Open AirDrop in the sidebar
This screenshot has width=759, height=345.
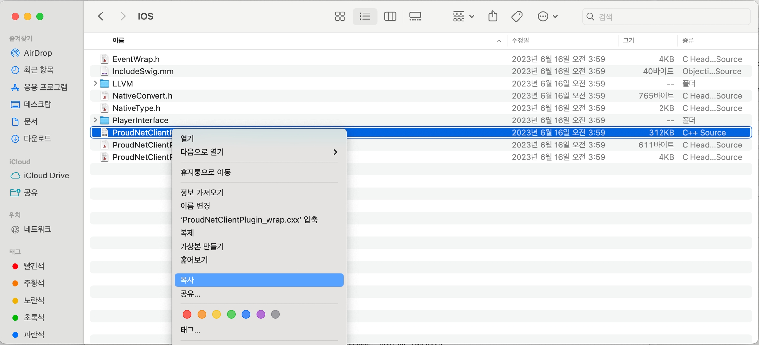38,53
